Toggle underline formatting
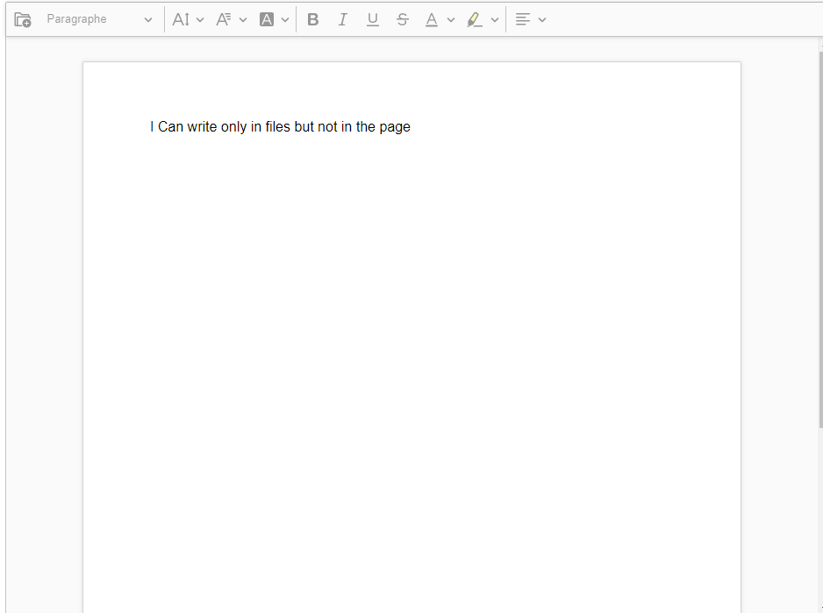The height and width of the screenshot is (613, 823). (x=373, y=19)
